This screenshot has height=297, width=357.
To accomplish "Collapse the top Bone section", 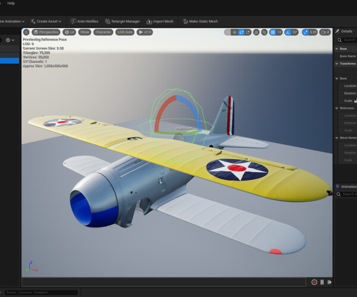I will 337,49.
